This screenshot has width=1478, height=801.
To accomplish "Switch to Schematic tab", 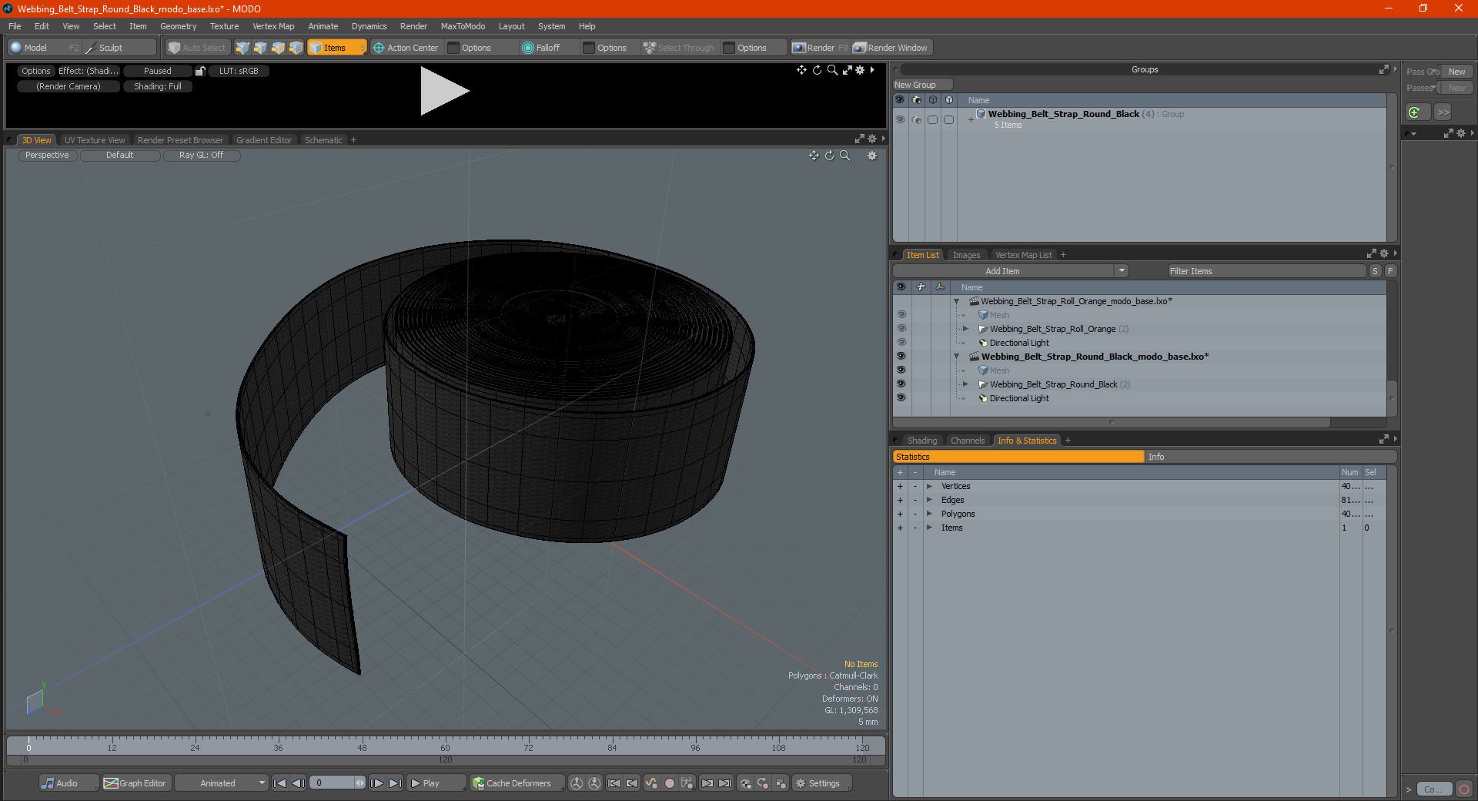I will pos(323,140).
